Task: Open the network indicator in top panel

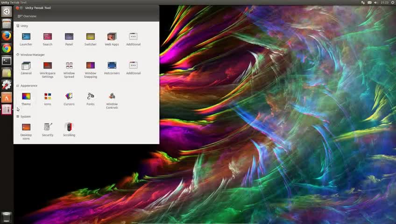Action: pos(363,2)
